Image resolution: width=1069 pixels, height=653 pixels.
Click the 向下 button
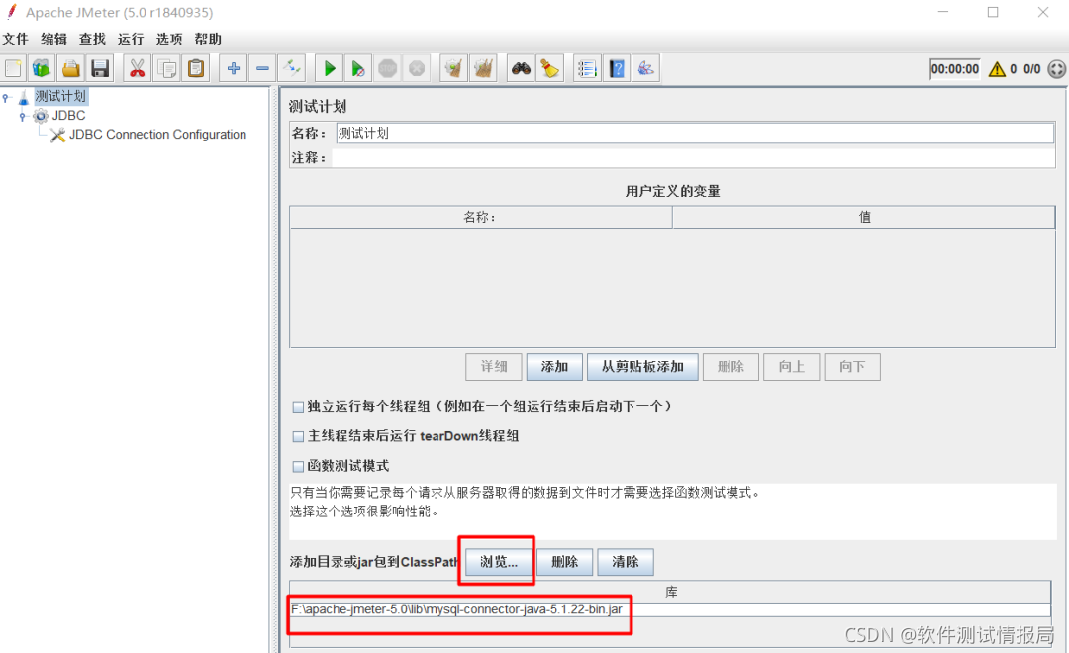click(851, 367)
